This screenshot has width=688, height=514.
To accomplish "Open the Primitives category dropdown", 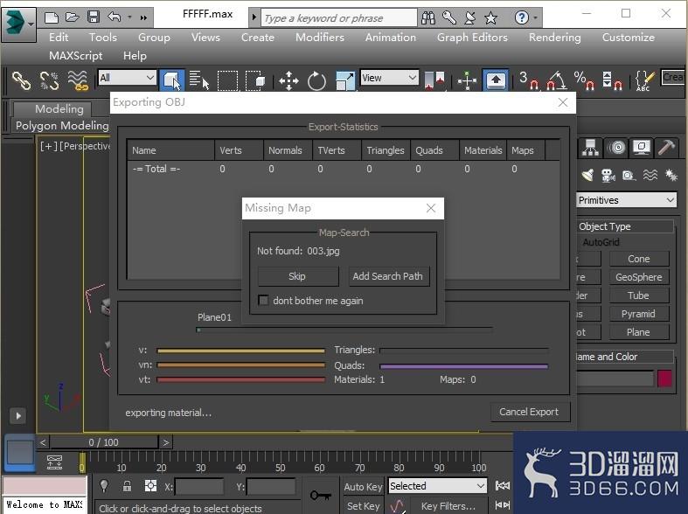I will [626, 200].
